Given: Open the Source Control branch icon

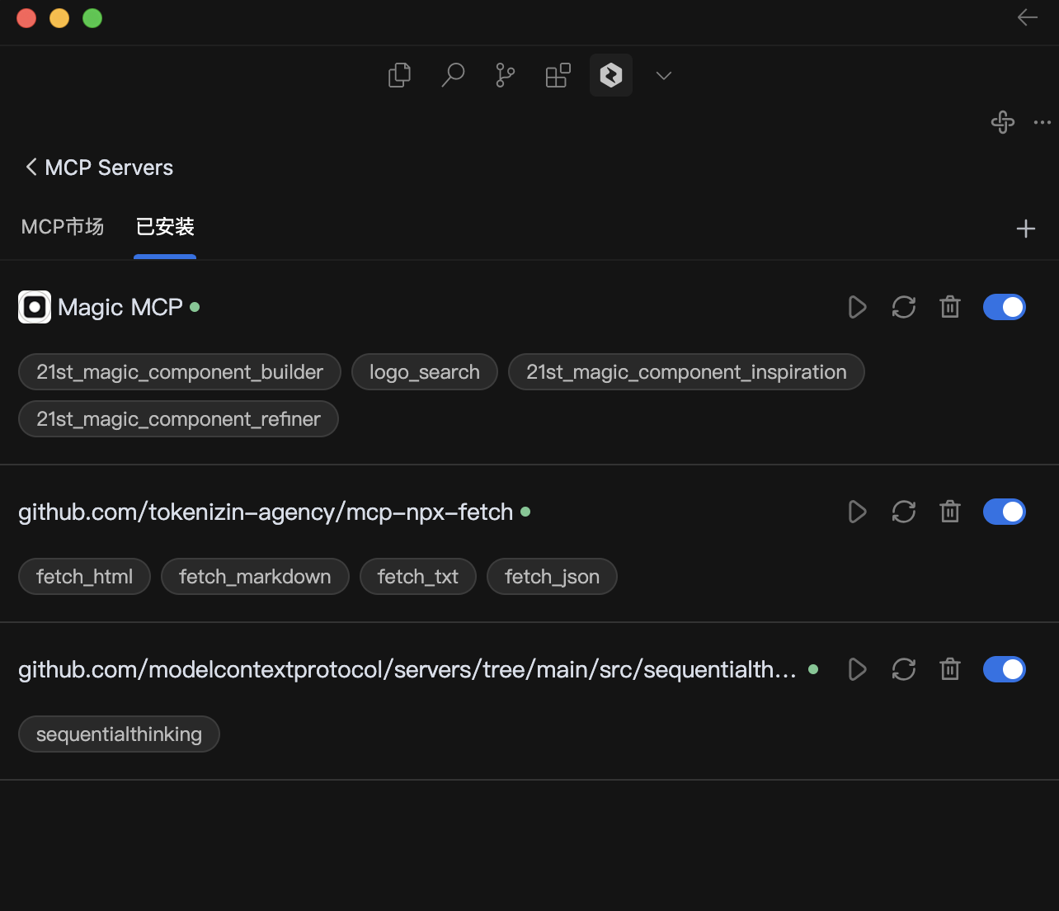Looking at the screenshot, I should click(x=506, y=75).
